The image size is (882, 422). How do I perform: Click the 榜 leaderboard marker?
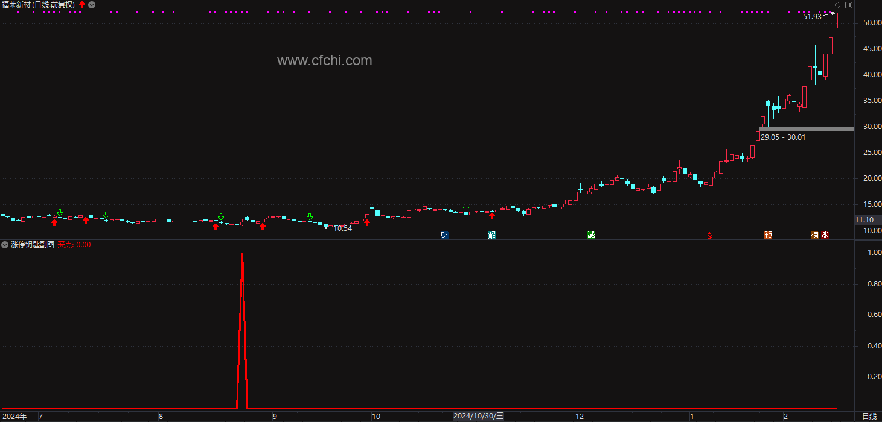click(815, 235)
